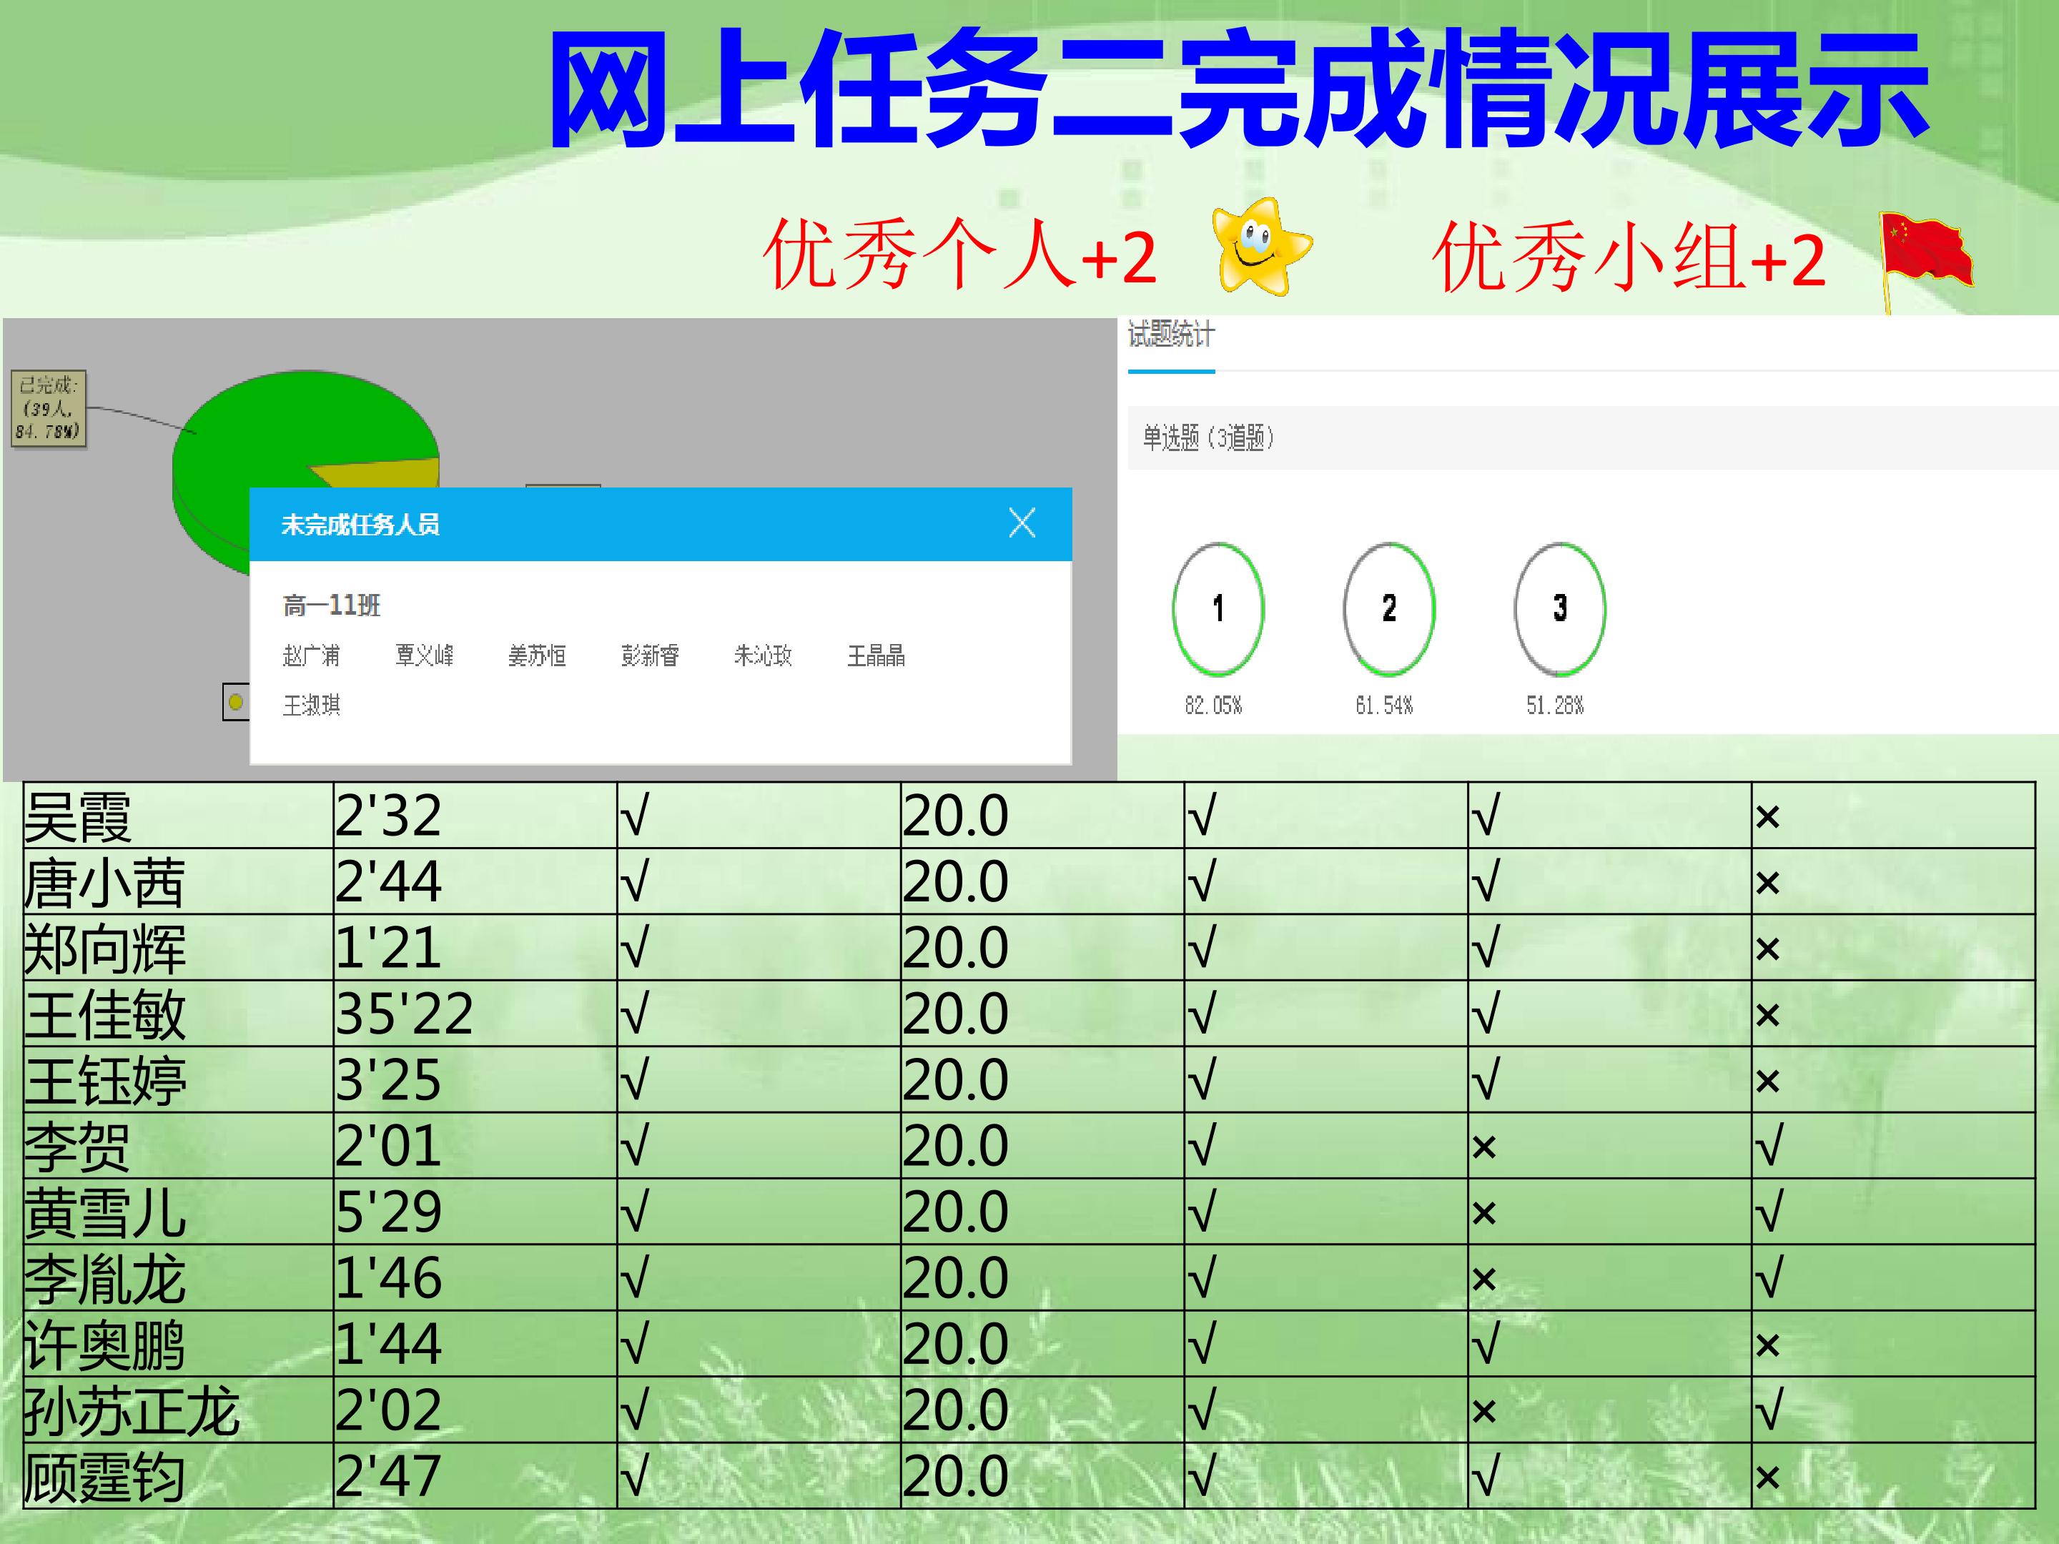Select the table row for 吴霞
2059x1544 pixels.
tap(1029, 816)
